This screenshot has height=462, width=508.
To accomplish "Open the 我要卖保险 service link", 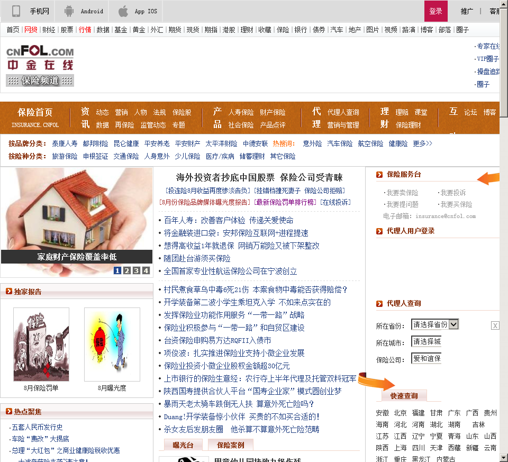I will pyautogui.click(x=402, y=193).
